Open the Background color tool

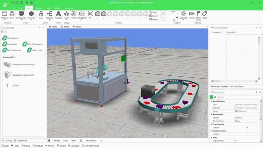tap(21, 15)
